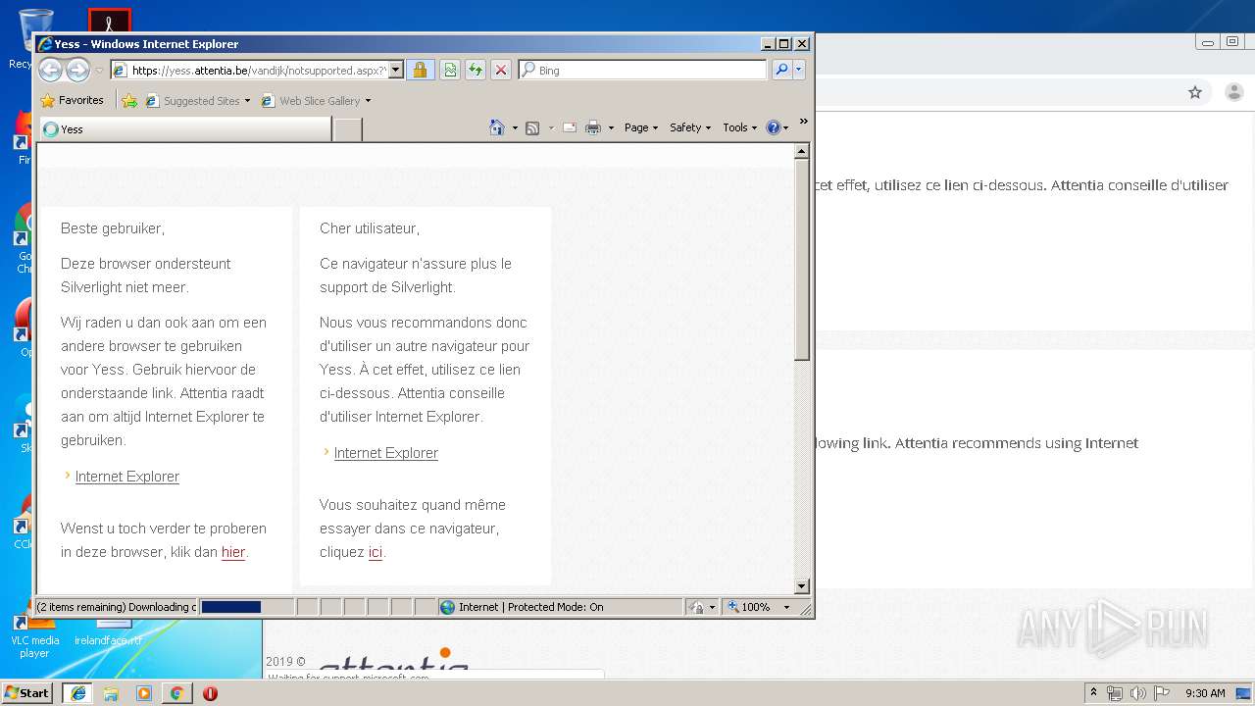This screenshot has height=706, width=1255.
Task: Open the Web Slice Gallery link
Action: coord(311,100)
